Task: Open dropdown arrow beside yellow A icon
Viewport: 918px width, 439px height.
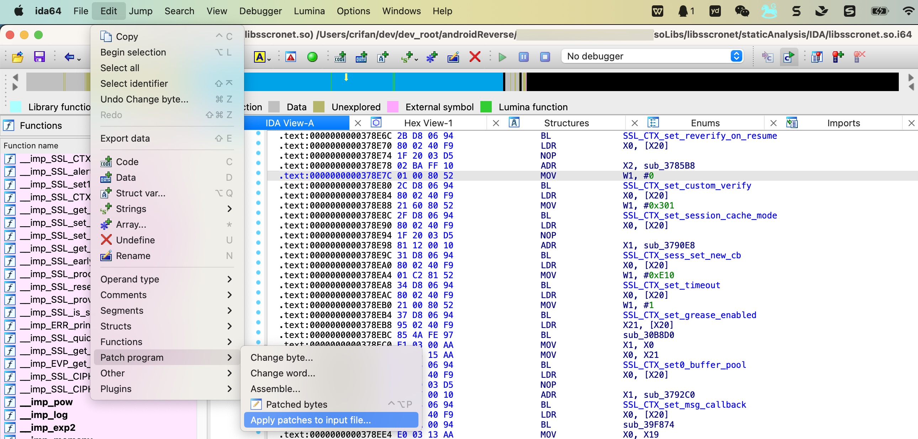Action: [269, 59]
